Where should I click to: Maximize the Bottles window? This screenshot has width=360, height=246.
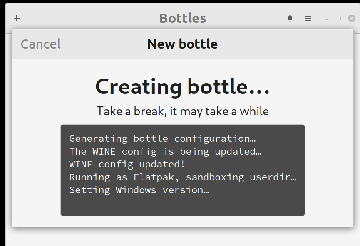point(338,18)
